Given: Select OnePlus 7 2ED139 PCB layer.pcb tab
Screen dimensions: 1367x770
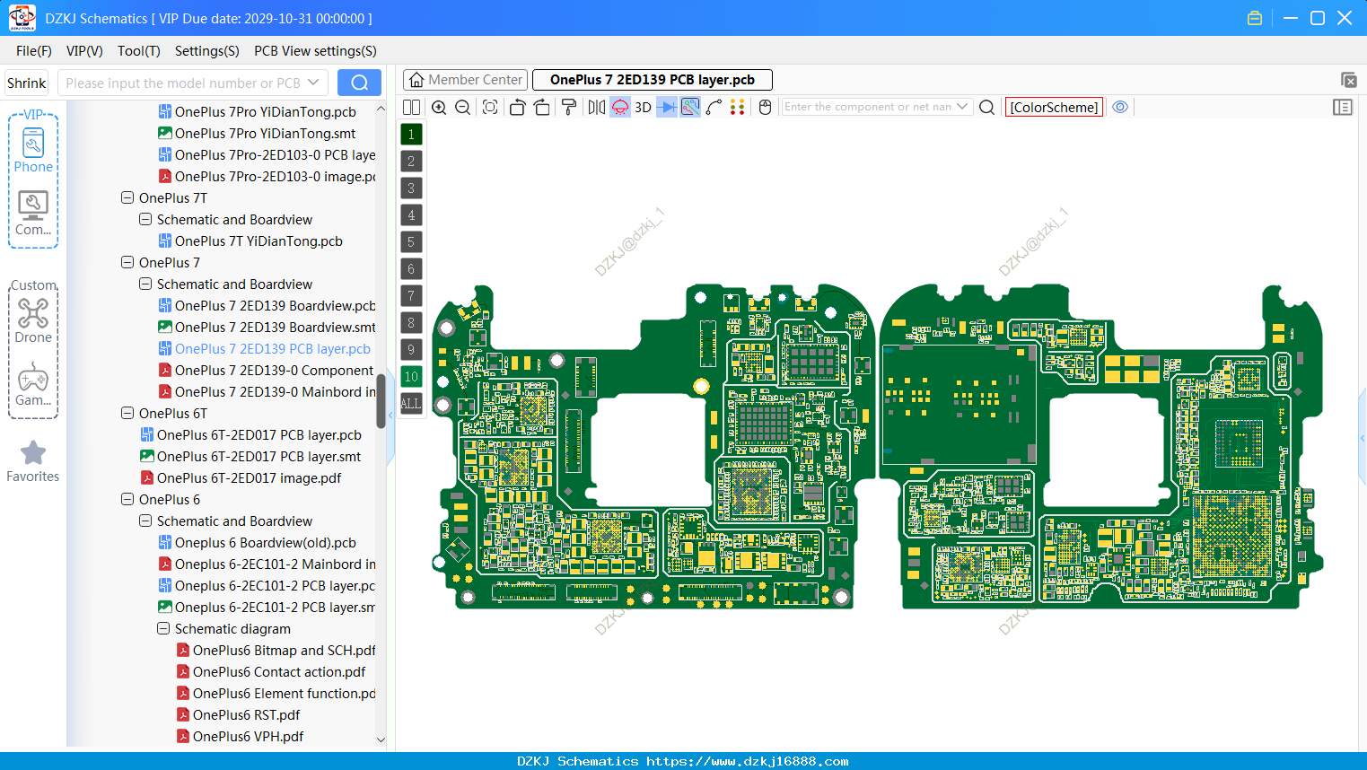Looking at the screenshot, I should (653, 80).
